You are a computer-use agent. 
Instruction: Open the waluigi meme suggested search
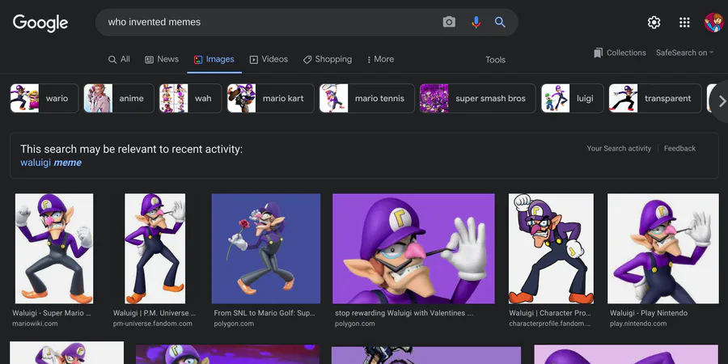[x=51, y=163]
